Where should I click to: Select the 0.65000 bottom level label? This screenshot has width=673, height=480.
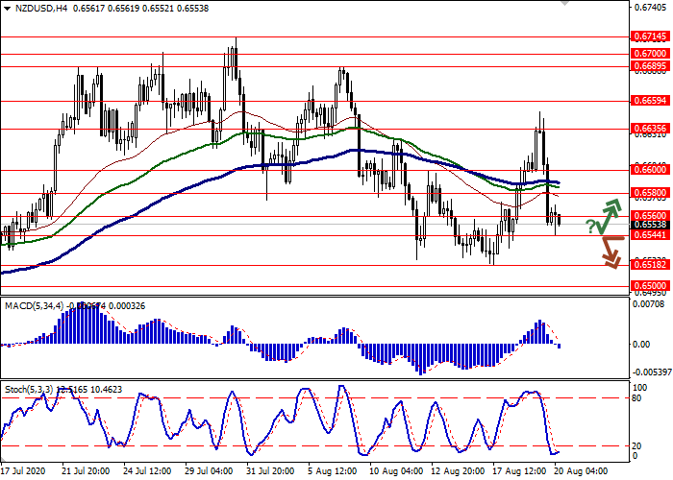(x=652, y=285)
